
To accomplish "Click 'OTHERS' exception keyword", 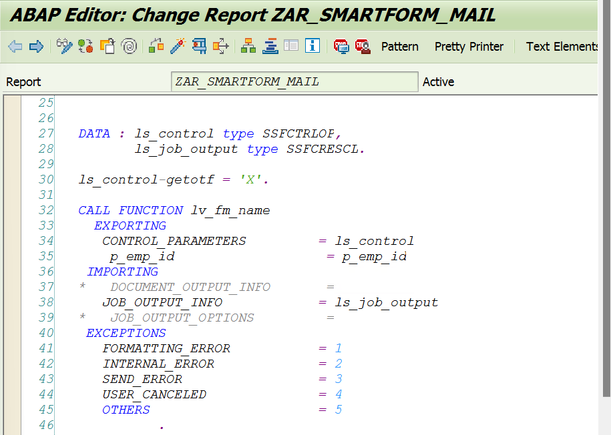I will click(126, 410).
